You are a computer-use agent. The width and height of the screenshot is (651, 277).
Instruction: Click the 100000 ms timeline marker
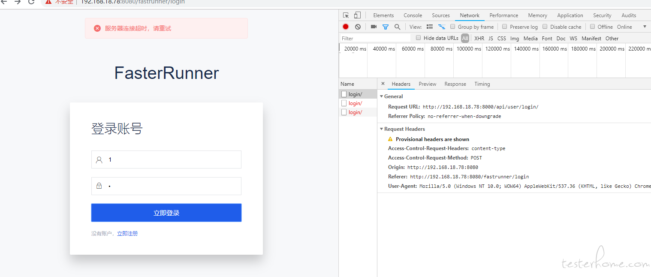[469, 49]
